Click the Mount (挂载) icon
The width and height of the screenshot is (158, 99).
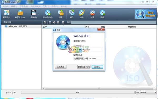pos(102,13)
